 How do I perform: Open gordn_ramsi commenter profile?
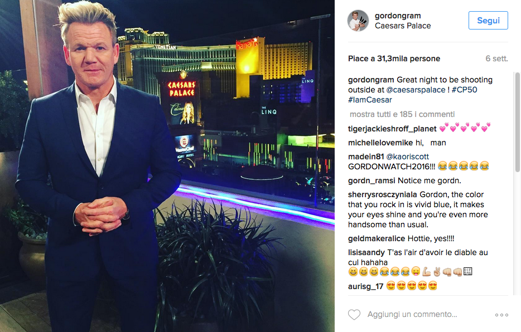tap(372, 180)
